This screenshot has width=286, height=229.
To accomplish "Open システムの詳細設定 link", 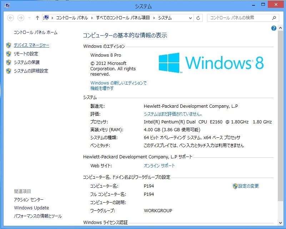I will [31, 71].
